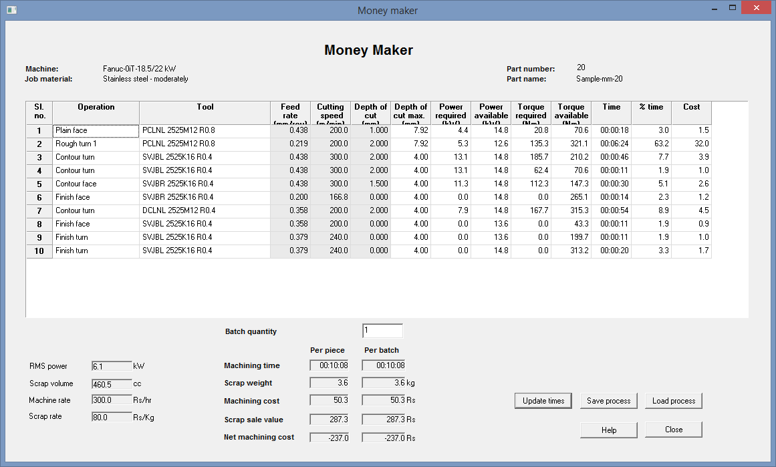Click power required 5.3 cell
776x467 pixels.
451,144
